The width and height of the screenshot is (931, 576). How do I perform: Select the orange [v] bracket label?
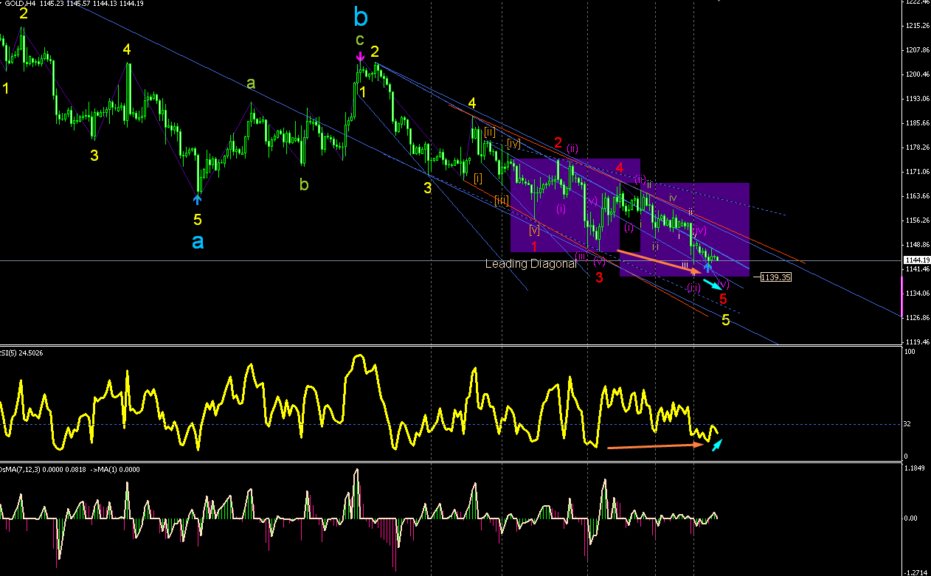coord(534,229)
